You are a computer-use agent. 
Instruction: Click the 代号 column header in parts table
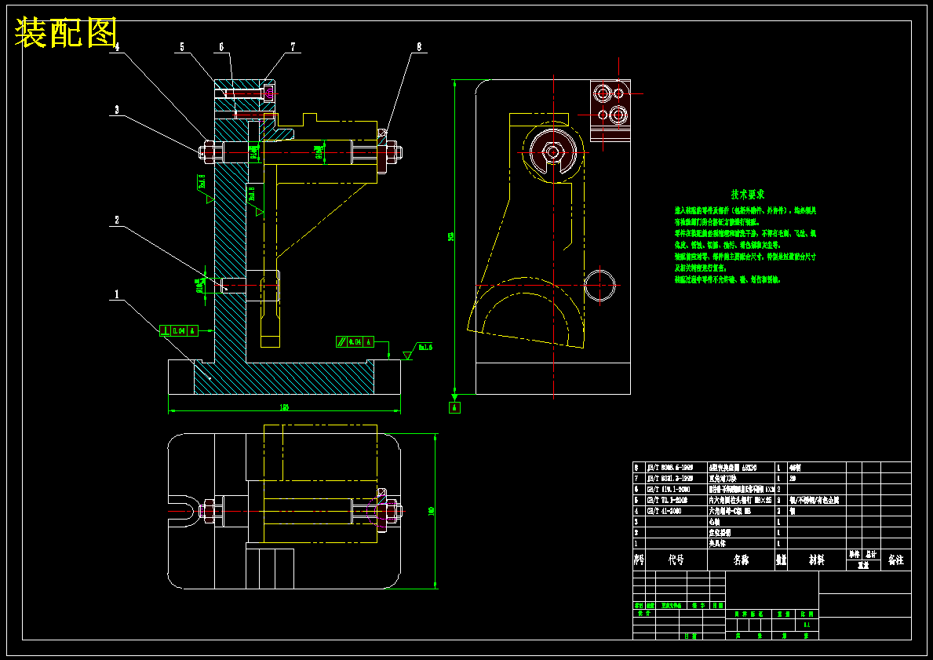click(x=676, y=560)
